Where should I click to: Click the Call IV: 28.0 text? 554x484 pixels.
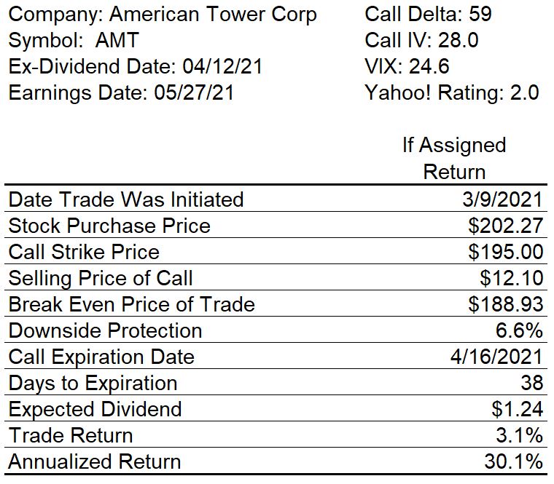click(x=421, y=40)
